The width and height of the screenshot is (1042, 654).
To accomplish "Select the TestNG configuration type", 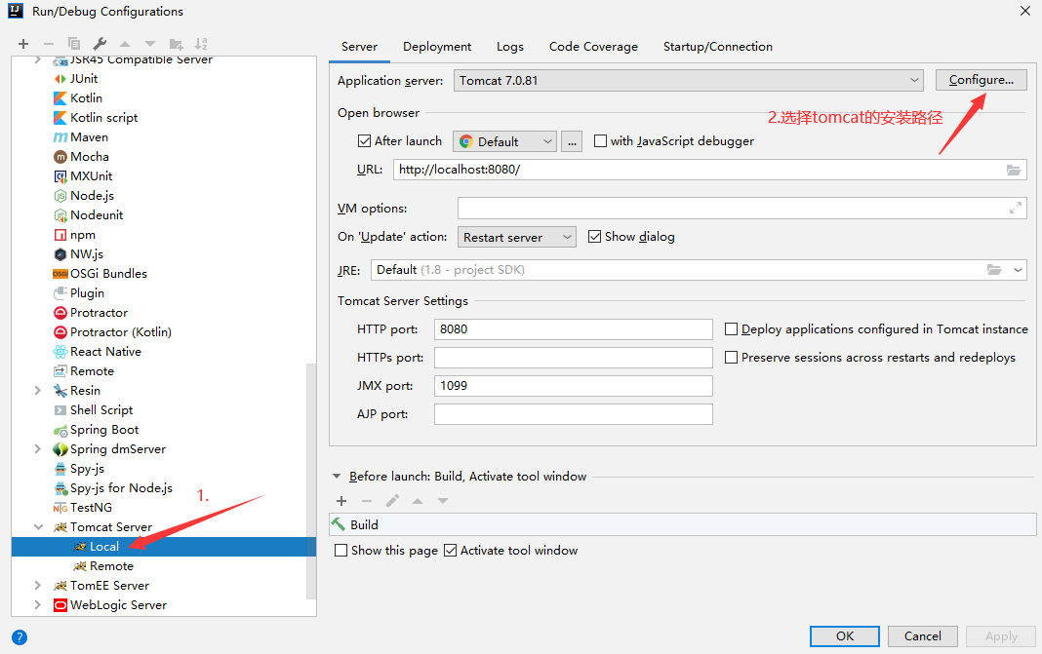I will click(91, 507).
